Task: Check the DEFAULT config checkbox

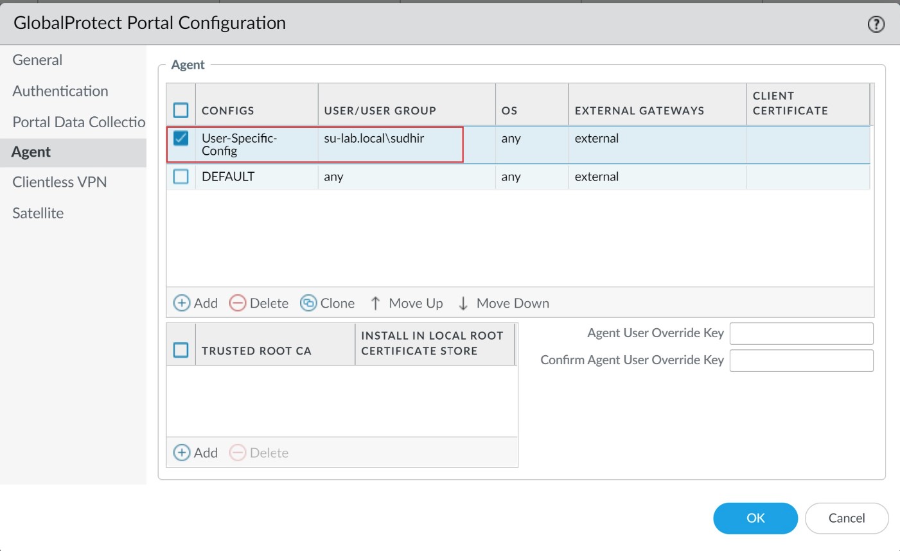Action: coord(181,176)
